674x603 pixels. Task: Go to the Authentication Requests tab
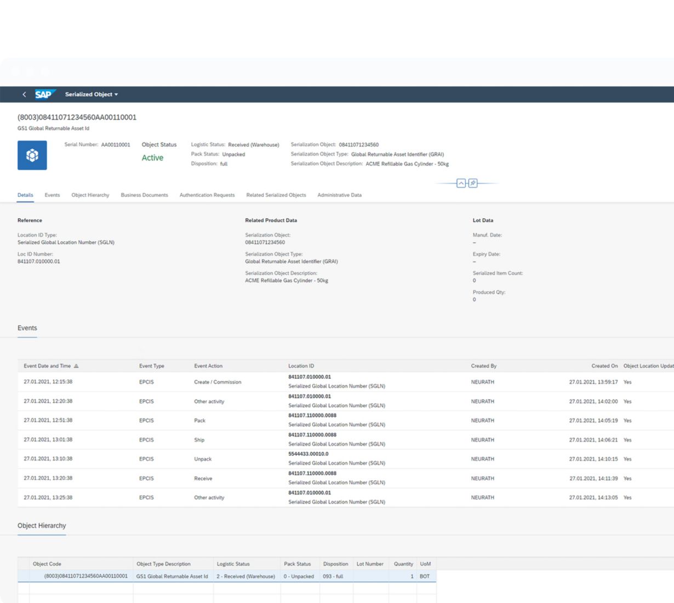(x=207, y=195)
